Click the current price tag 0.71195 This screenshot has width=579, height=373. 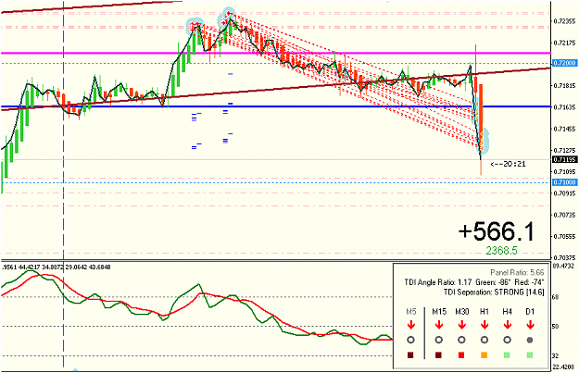pyautogui.click(x=564, y=160)
